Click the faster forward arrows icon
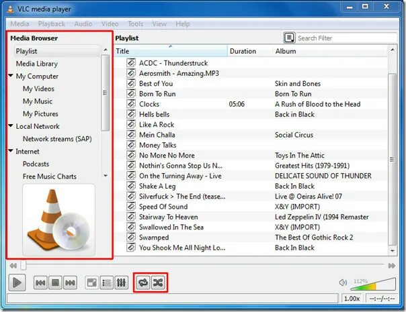The height and width of the screenshot is (312, 406). coord(392,266)
